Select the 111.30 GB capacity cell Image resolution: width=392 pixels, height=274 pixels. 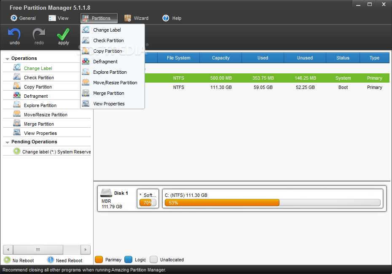221,87
